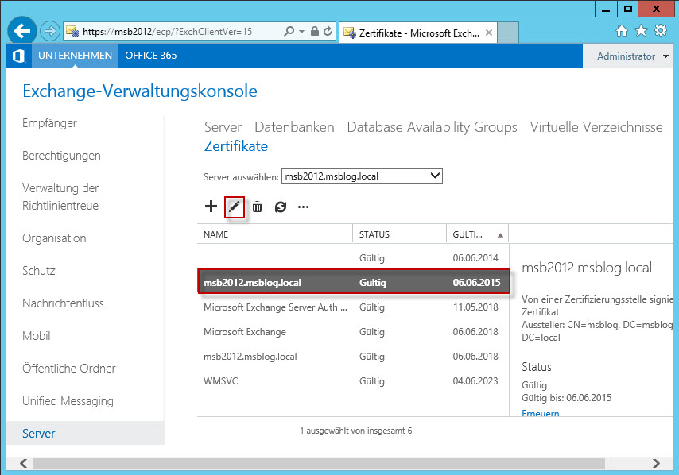Open Organisation in the sidebar

tap(54, 238)
